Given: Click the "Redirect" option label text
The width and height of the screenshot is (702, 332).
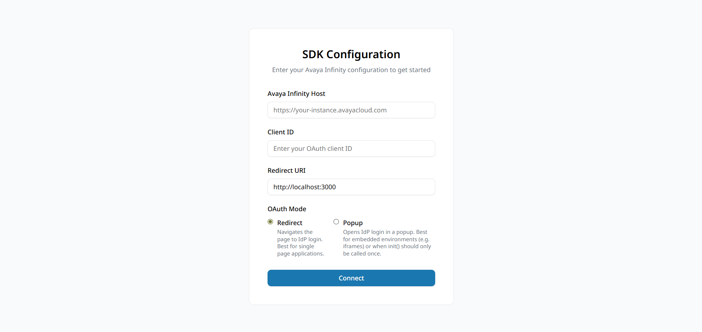Looking at the screenshot, I should click(x=290, y=223).
